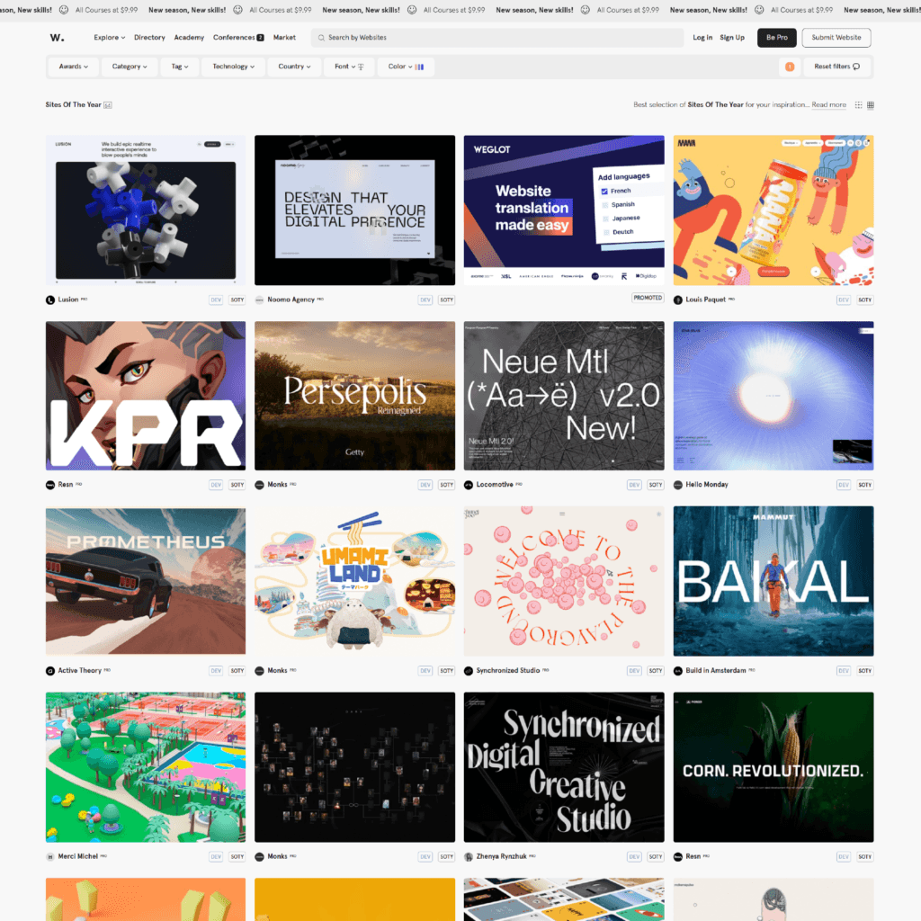Click the Awwwards 'W.' logo
921x921 pixels.
coord(56,38)
